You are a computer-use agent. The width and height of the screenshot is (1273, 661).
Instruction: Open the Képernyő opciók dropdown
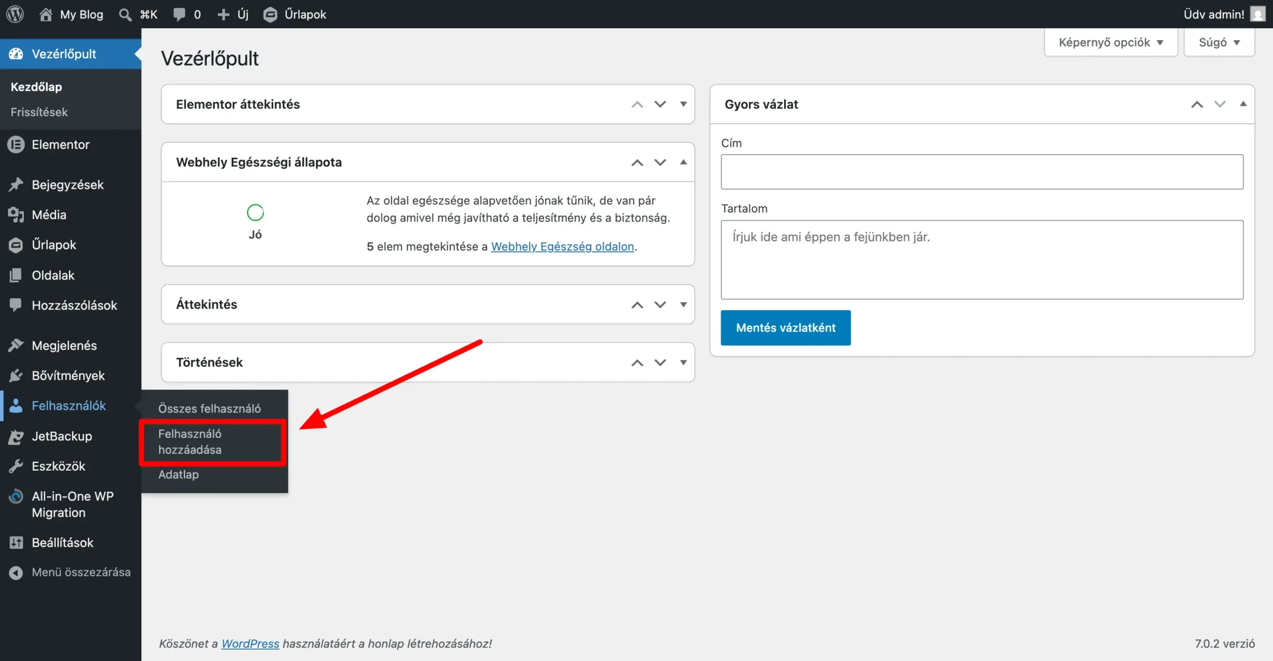(1111, 42)
